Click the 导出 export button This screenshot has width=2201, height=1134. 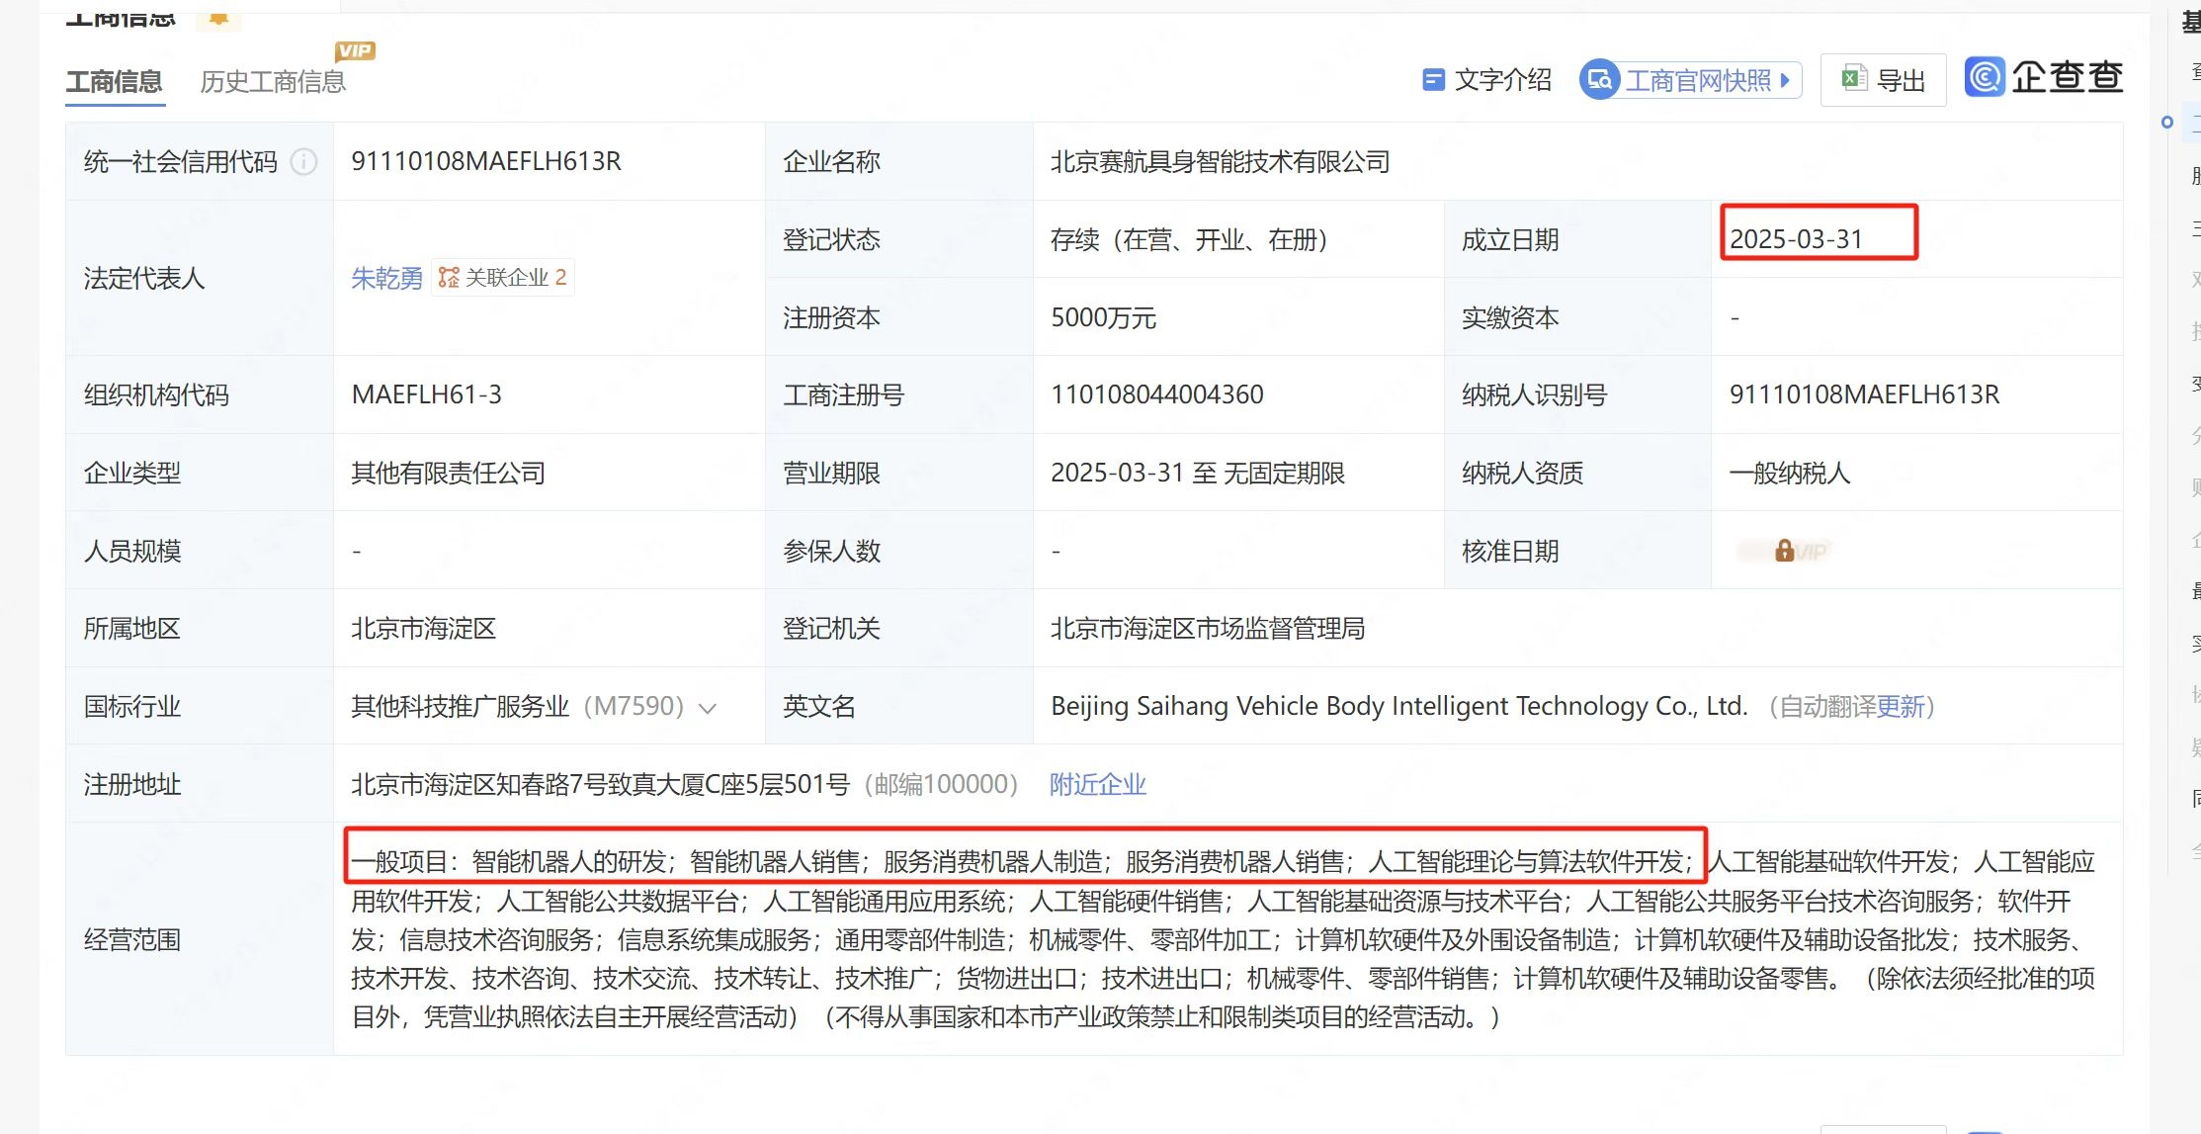[x=1883, y=80]
